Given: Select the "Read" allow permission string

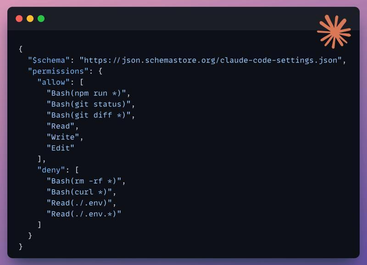Looking at the screenshot, I should coord(60,126).
